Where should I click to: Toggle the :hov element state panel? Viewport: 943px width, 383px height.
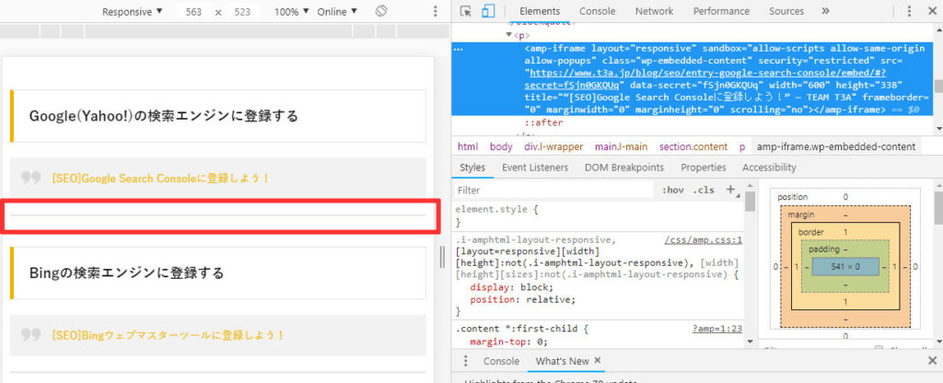[x=672, y=190]
